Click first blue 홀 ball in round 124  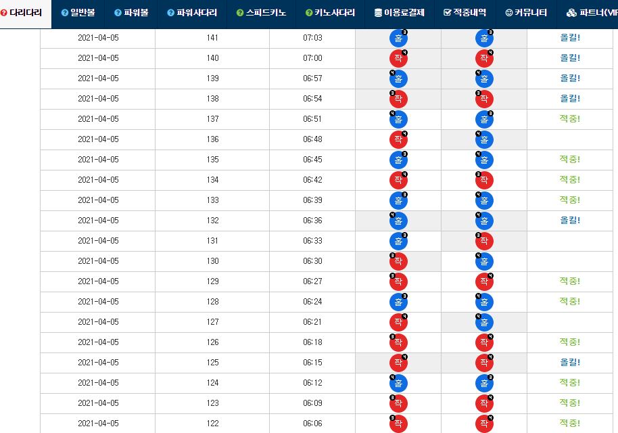pos(398,384)
